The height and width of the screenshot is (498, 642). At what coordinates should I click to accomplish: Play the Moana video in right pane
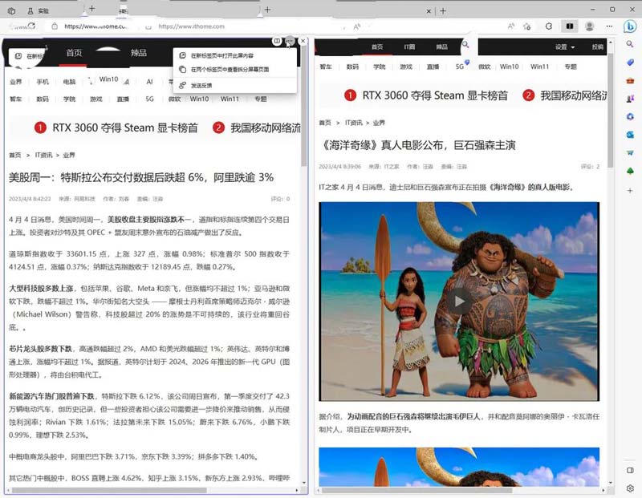pos(459,302)
